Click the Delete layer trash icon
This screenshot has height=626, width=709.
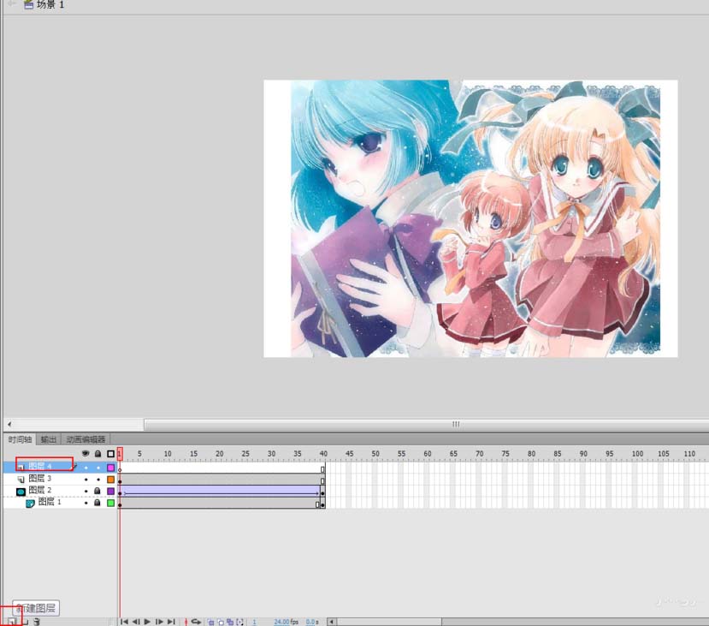click(x=37, y=622)
